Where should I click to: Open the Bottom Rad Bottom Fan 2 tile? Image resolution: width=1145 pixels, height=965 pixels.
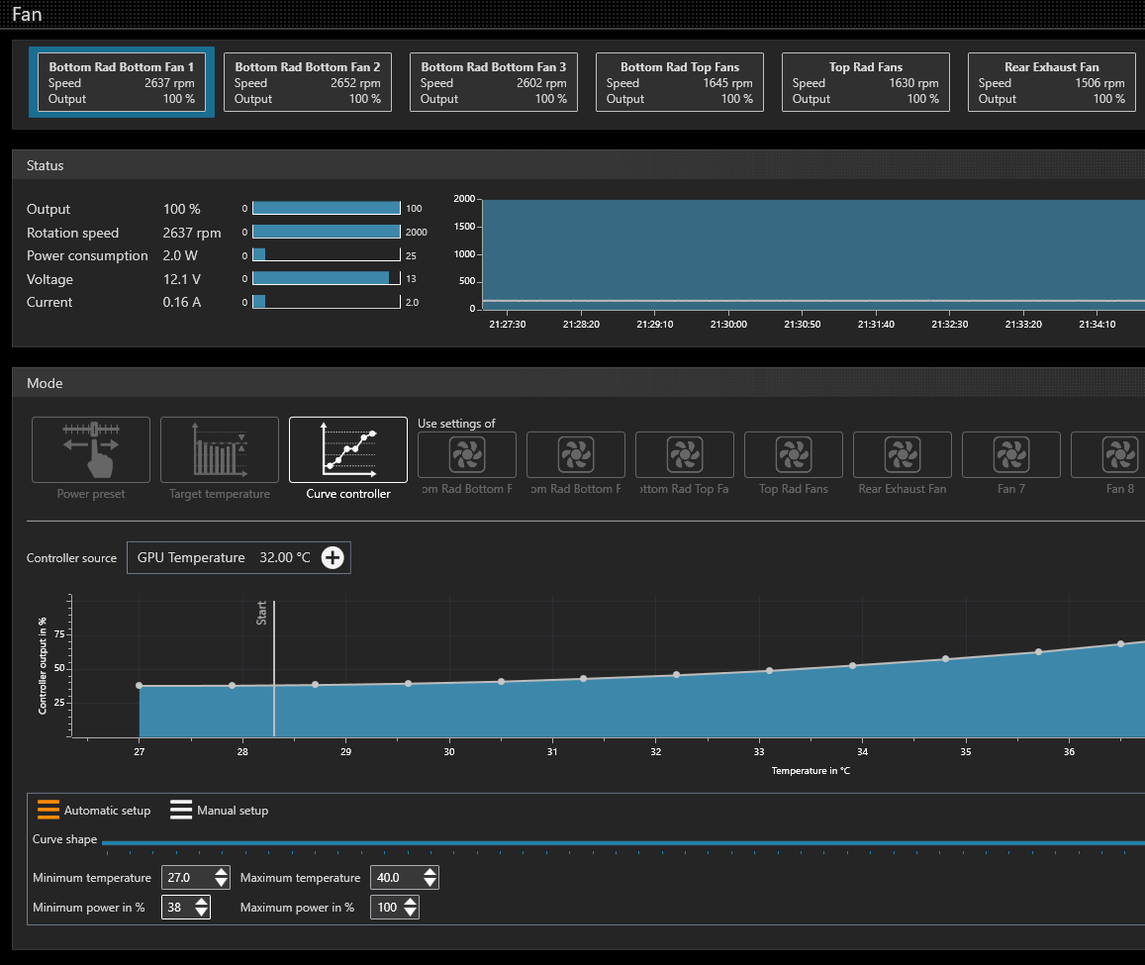(x=308, y=82)
